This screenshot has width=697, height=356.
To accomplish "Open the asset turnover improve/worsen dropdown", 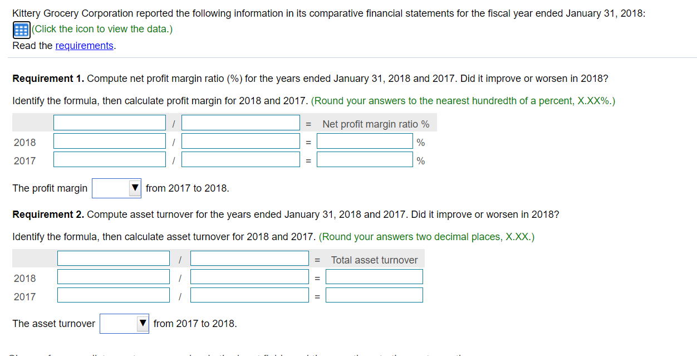I will click(x=124, y=323).
